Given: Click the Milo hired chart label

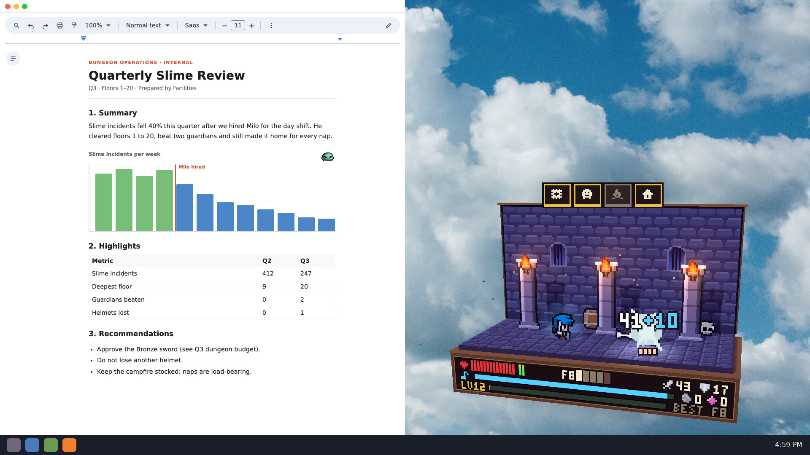Looking at the screenshot, I should tap(192, 167).
